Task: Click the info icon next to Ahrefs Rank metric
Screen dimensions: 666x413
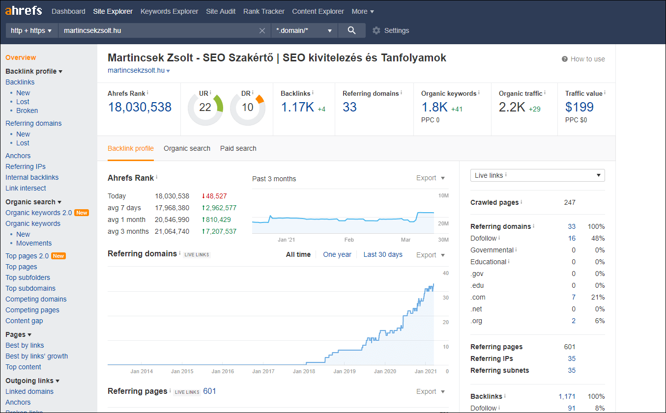Action: click(147, 93)
